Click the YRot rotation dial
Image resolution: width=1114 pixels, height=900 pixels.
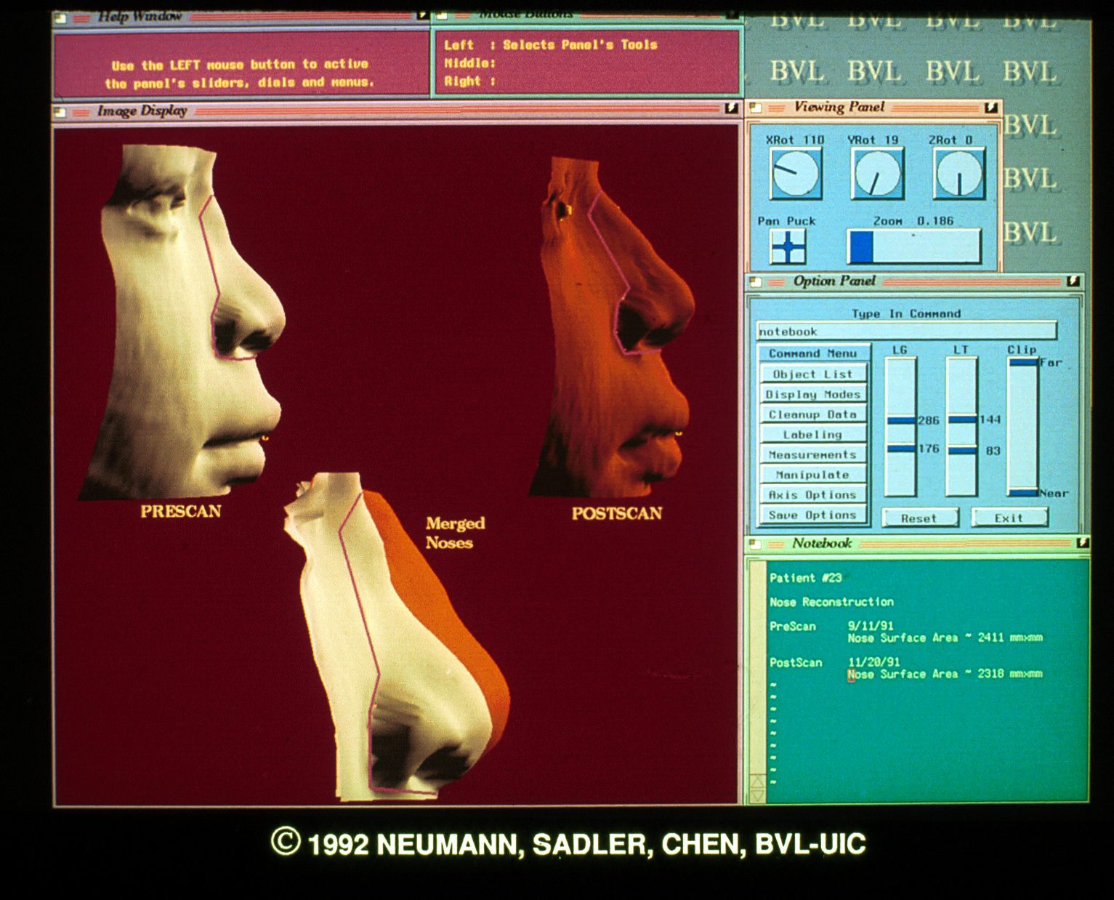877,174
